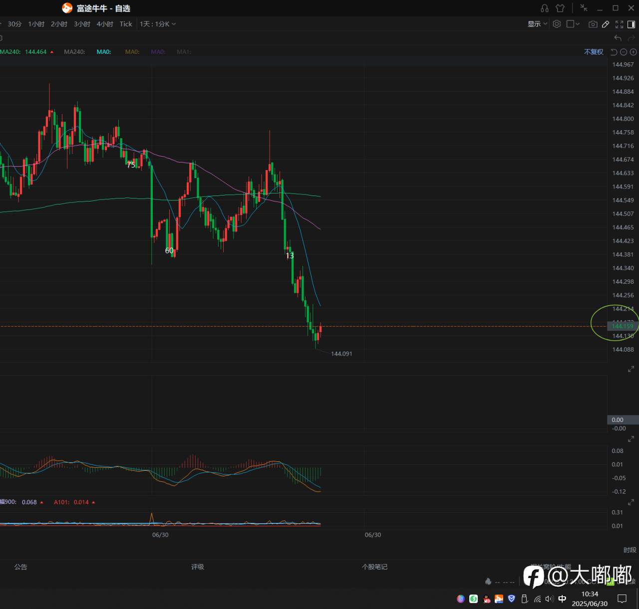Click the cyan MA0: indicator label
The height and width of the screenshot is (609, 639).
[104, 52]
